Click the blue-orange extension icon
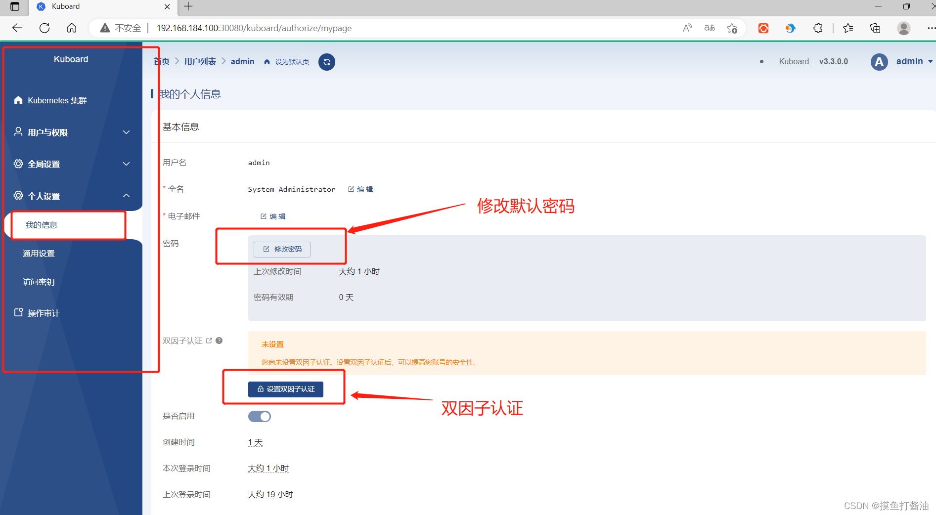The width and height of the screenshot is (936, 515). pyautogui.click(x=791, y=28)
